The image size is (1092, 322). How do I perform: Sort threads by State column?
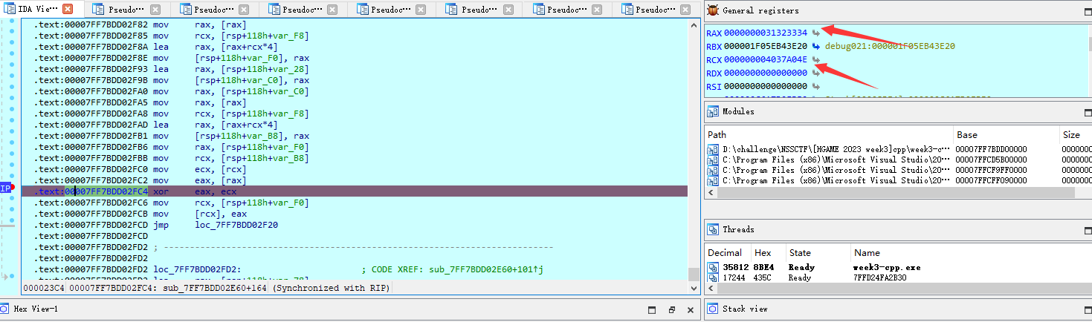[818, 253]
